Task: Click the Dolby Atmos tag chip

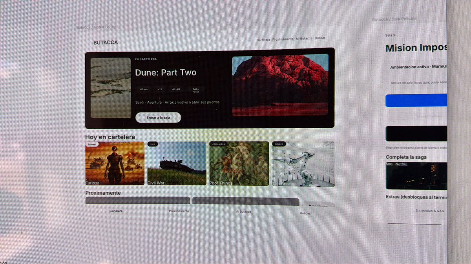Action: 195,90
